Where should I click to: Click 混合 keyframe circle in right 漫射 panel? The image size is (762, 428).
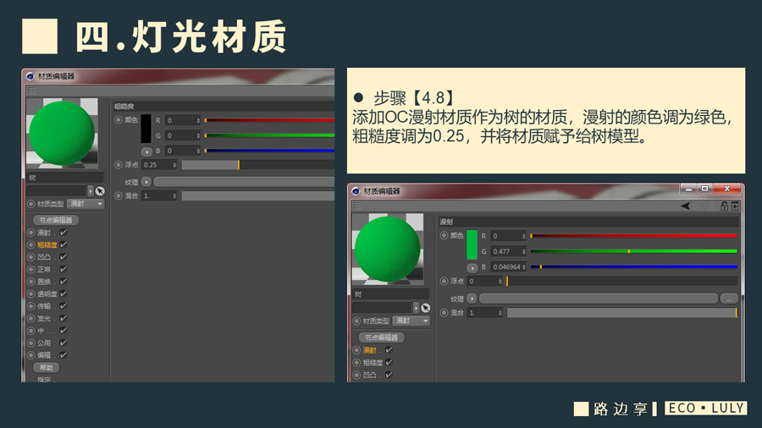pos(444,312)
